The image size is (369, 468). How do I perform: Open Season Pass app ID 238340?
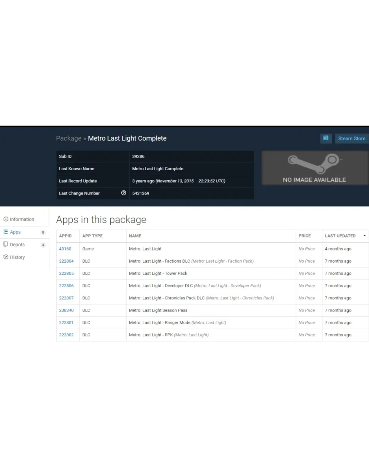(66, 310)
